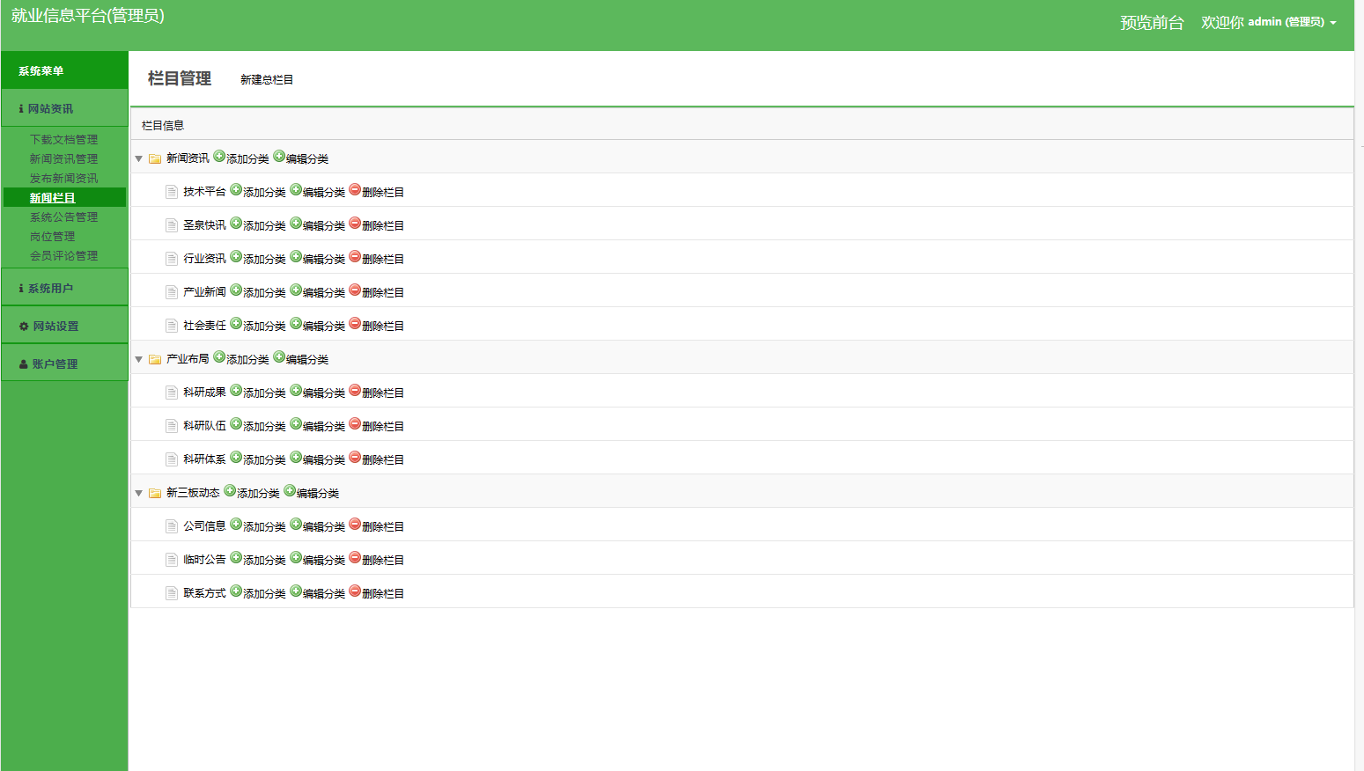Click green add icon beside 技术平台
Screen dimensions: 1364x771
pyautogui.click(x=236, y=190)
